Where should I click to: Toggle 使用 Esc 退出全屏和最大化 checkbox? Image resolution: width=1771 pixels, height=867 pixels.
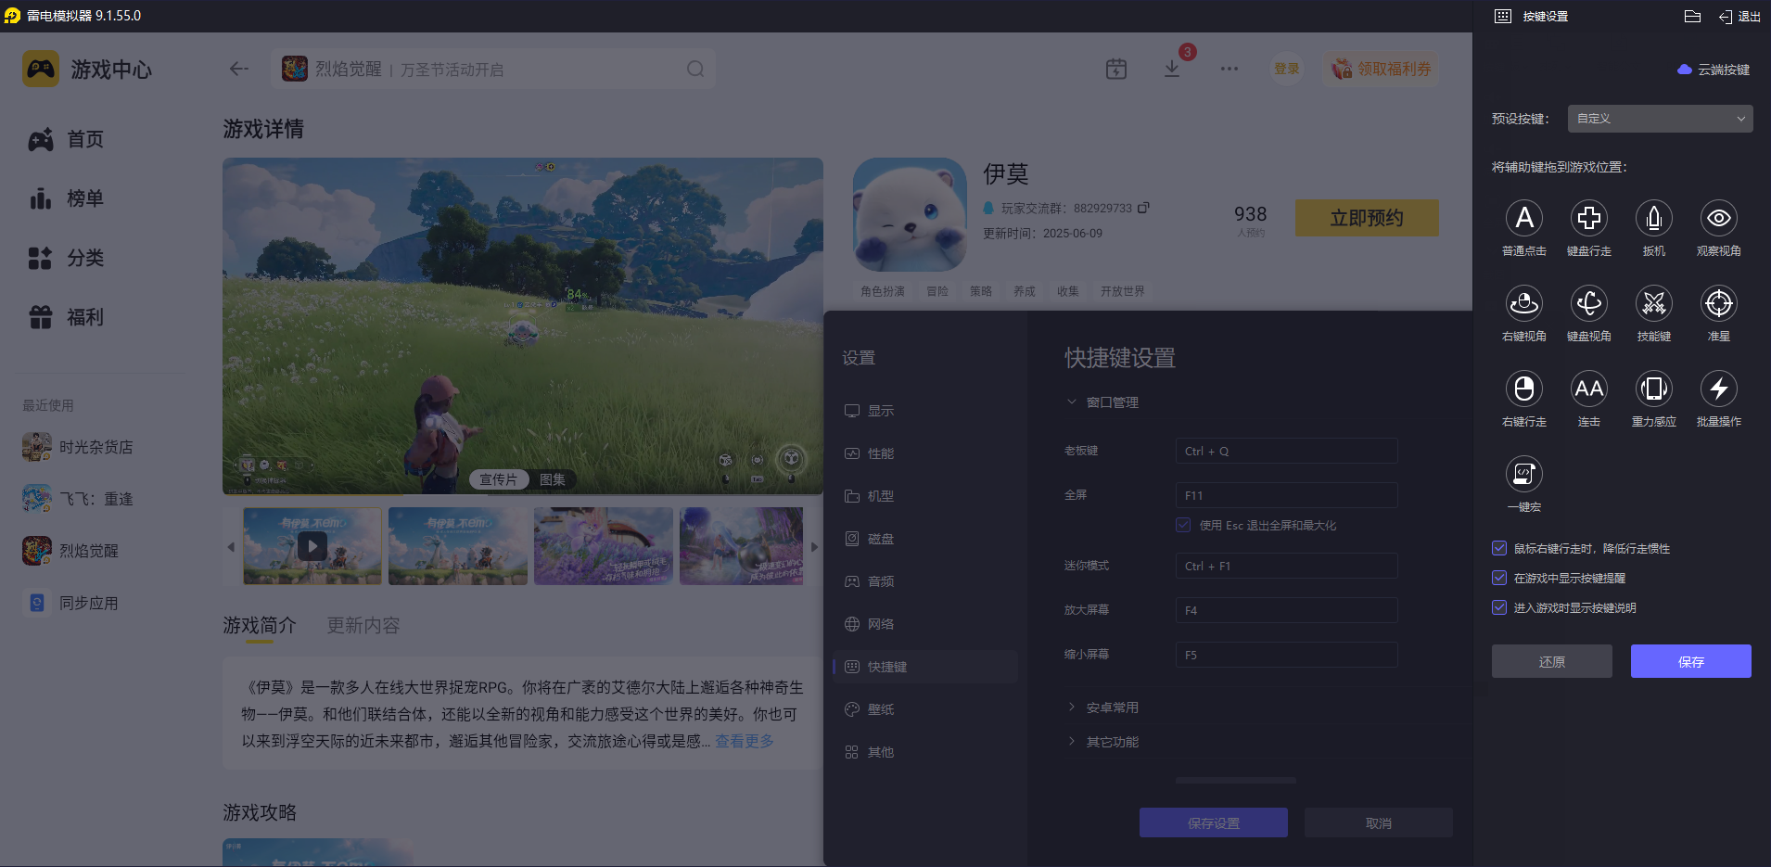pyautogui.click(x=1183, y=525)
